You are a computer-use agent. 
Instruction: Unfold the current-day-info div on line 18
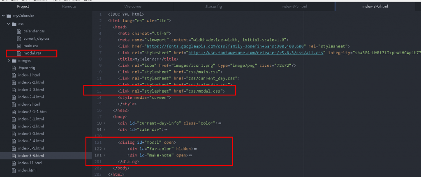pyautogui.click(x=105, y=123)
